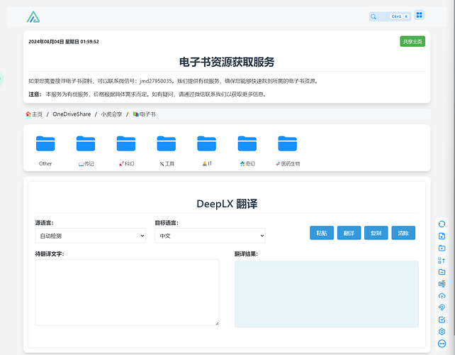The image size is (455, 355).
Task: Click the 电子书资源获取服务 heading
Action: [x=227, y=62]
